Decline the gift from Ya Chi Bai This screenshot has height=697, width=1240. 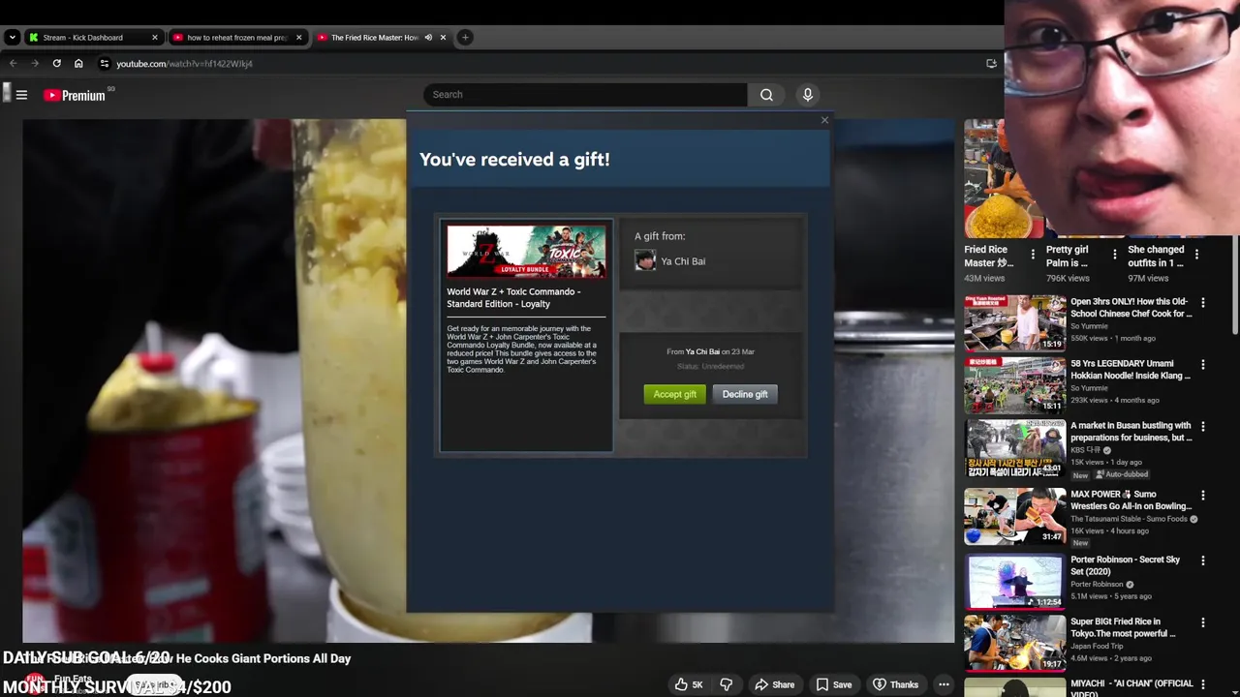[x=745, y=394]
